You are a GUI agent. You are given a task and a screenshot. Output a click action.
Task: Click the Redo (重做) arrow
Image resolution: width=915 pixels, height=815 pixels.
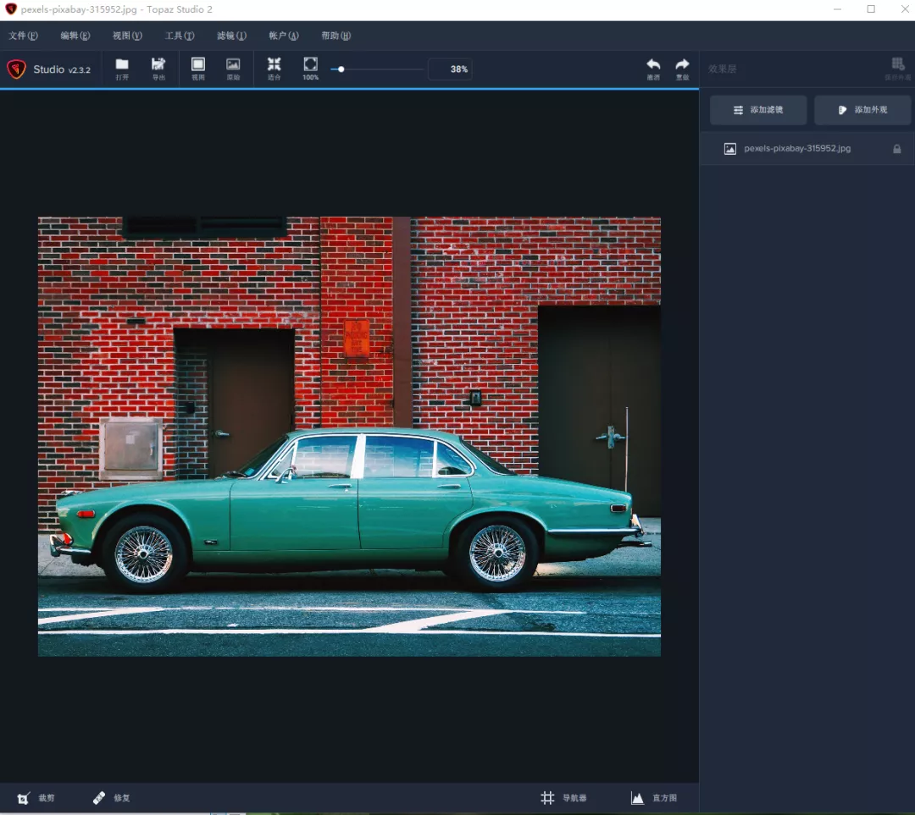pos(682,68)
